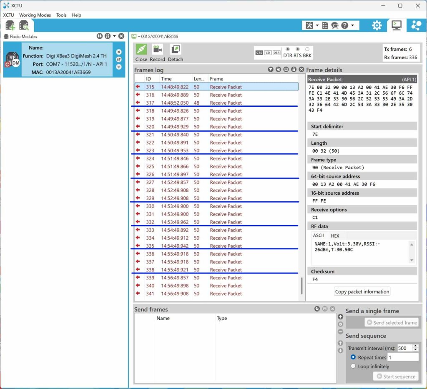Discover remote nodes for the XBee3 module
The height and width of the screenshot is (389, 427).
[x=119, y=59]
